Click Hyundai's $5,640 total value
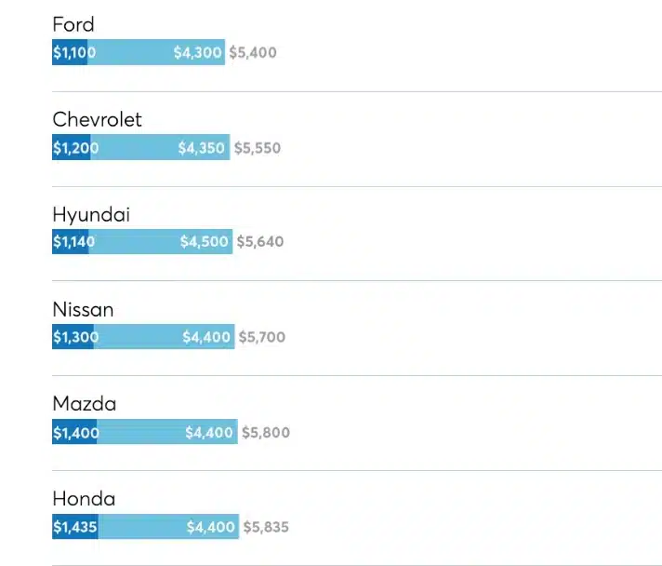The image size is (662, 566). pos(260,242)
